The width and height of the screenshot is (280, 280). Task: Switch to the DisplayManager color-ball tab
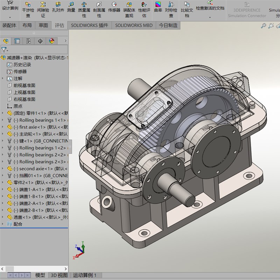(52, 41)
